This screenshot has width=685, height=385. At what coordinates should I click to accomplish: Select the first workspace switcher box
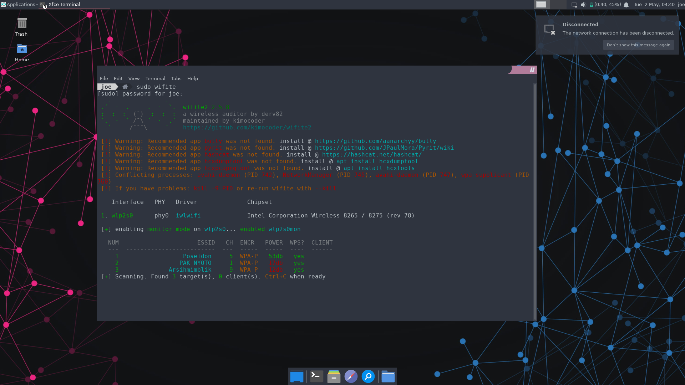click(x=541, y=5)
